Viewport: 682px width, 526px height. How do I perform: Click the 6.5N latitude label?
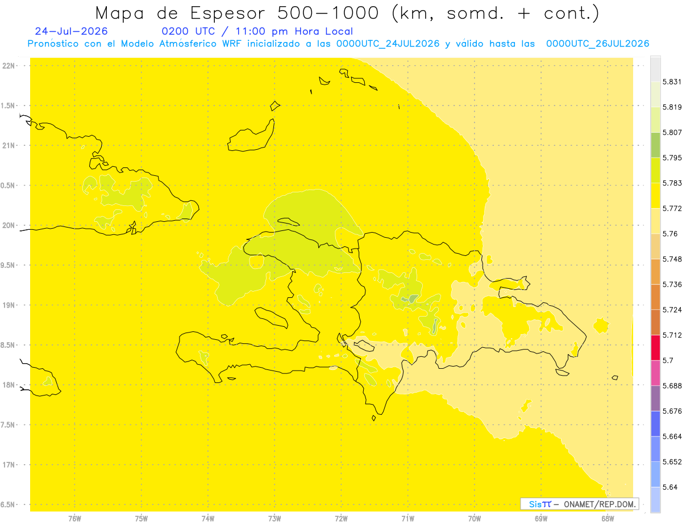[9, 504]
